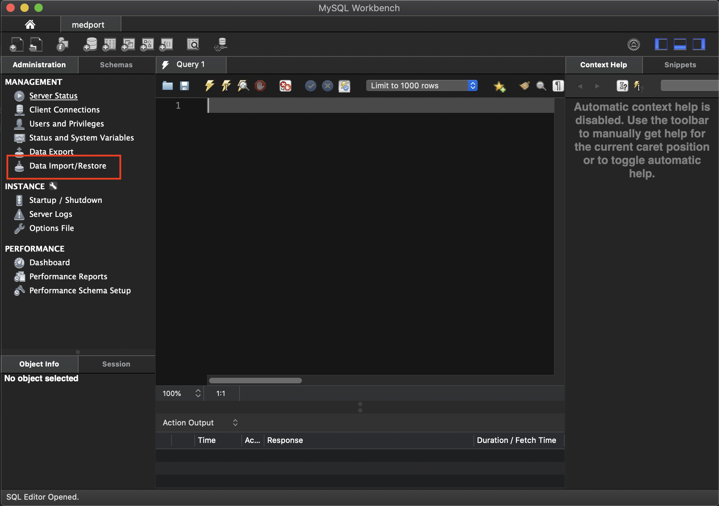The image size is (719, 506).
Task: Click the search table data icon
Action: point(193,45)
